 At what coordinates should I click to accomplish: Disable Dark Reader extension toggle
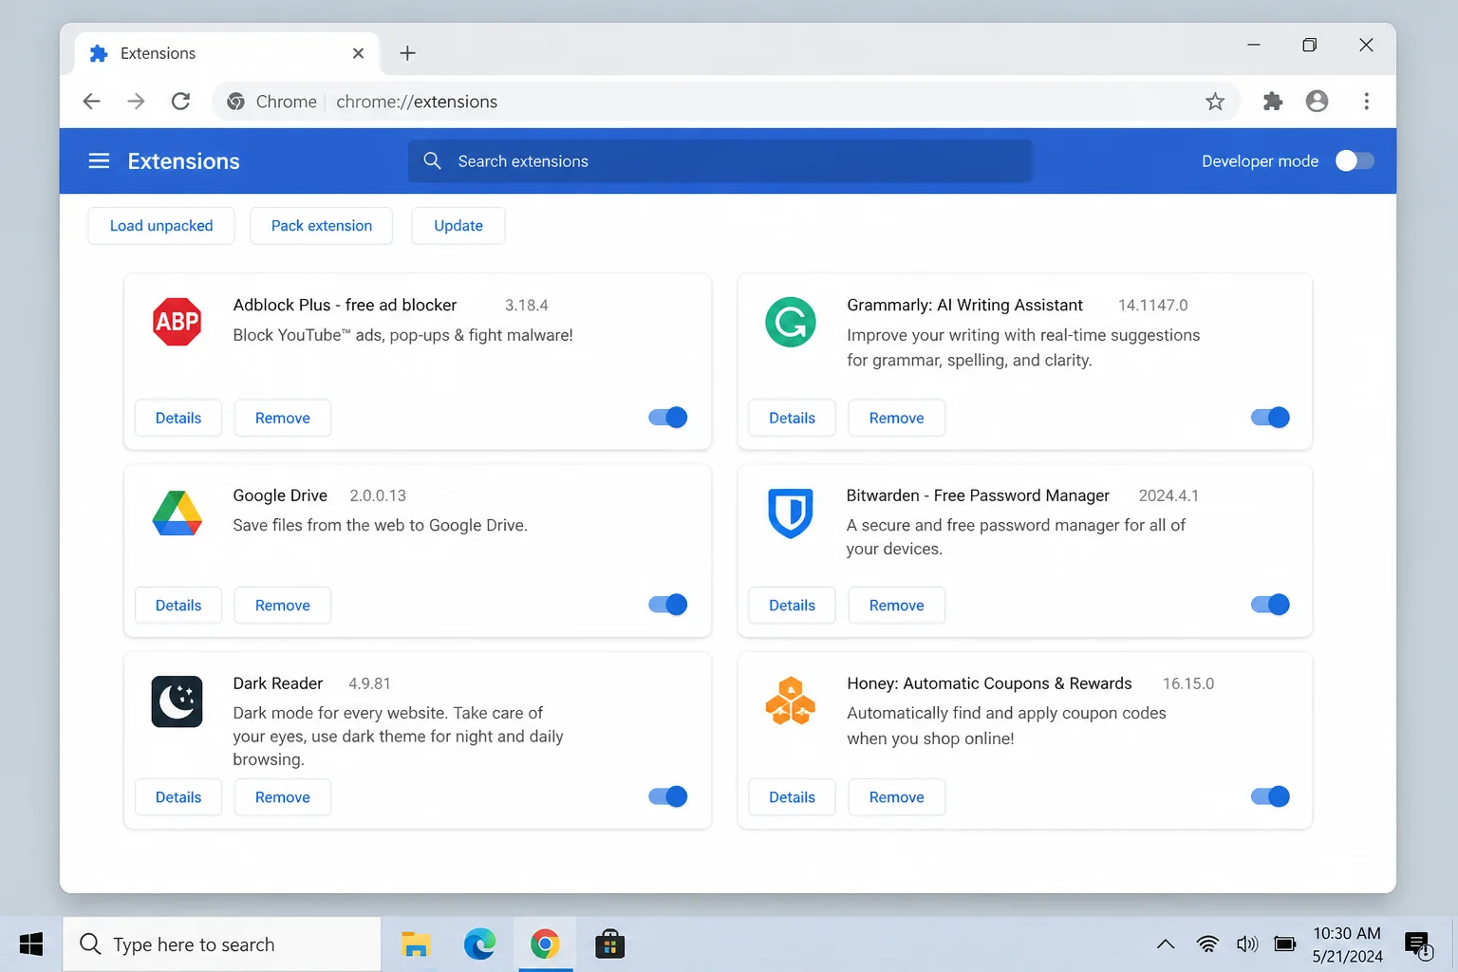click(668, 796)
